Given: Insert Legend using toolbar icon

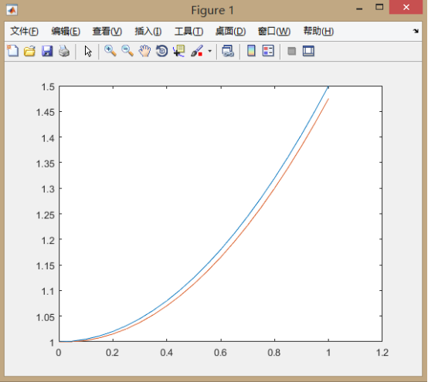Looking at the screenshot, I should pyautogui.click(x=268, y=51).
